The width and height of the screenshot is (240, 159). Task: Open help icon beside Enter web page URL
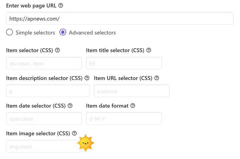61,6
